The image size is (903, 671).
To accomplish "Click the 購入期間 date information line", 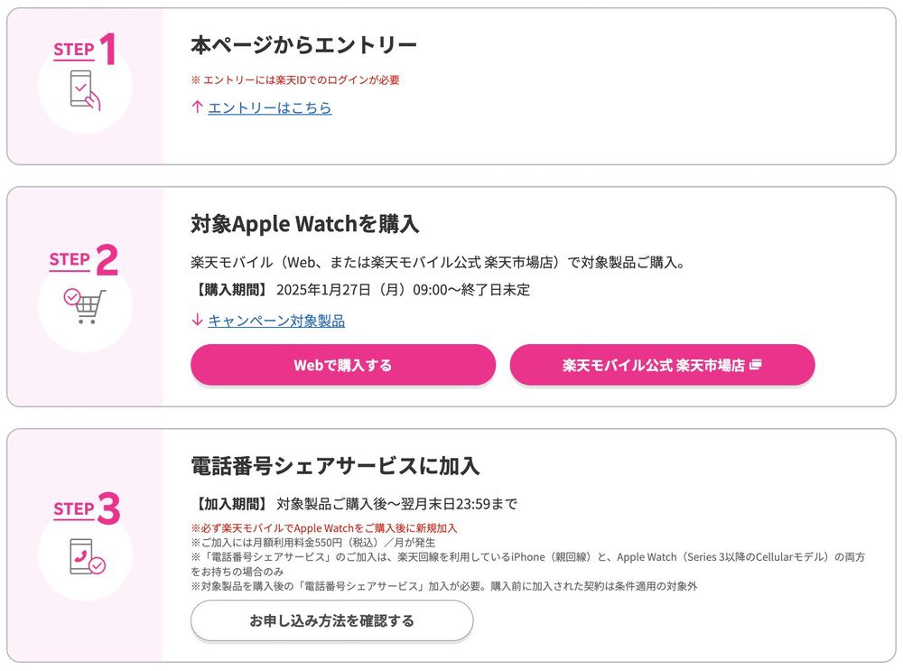I will (359, 290).
